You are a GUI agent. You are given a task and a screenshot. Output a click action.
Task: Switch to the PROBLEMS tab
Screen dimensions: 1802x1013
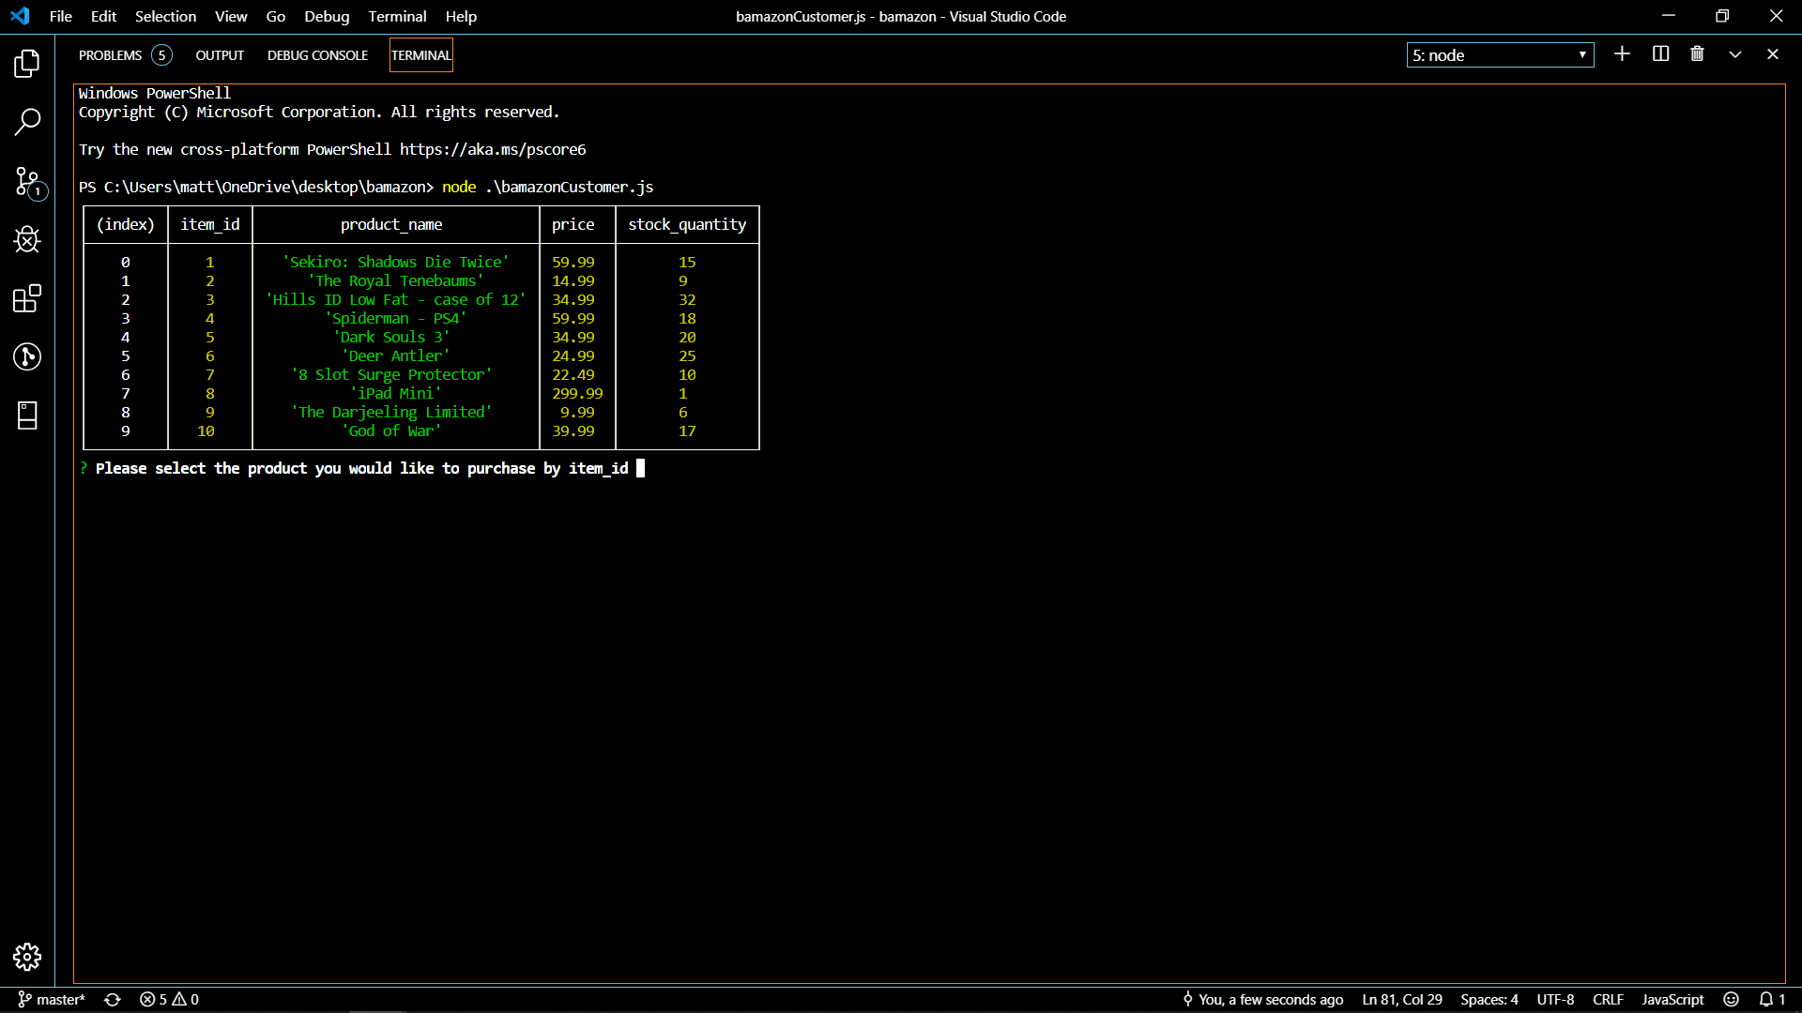click(110, 55)
